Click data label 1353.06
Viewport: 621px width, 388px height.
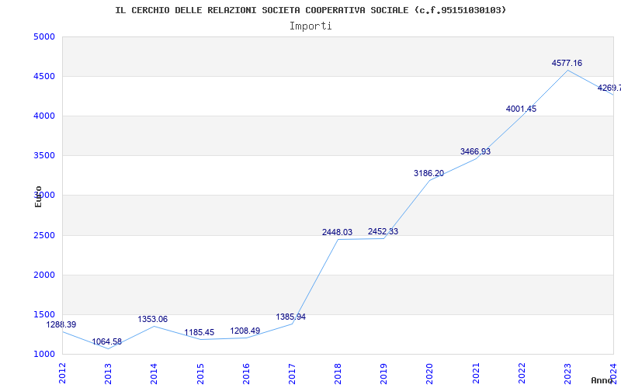click(153, 319)
